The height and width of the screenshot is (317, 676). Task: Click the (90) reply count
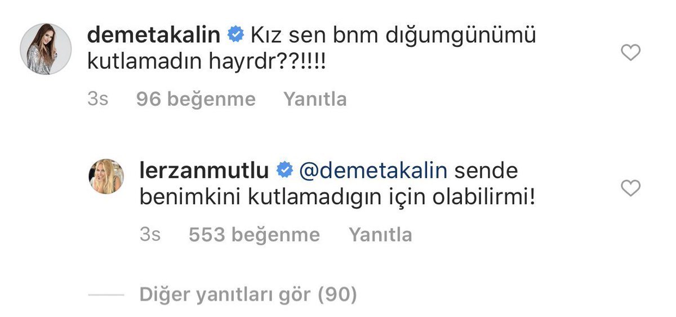[338, 294]
